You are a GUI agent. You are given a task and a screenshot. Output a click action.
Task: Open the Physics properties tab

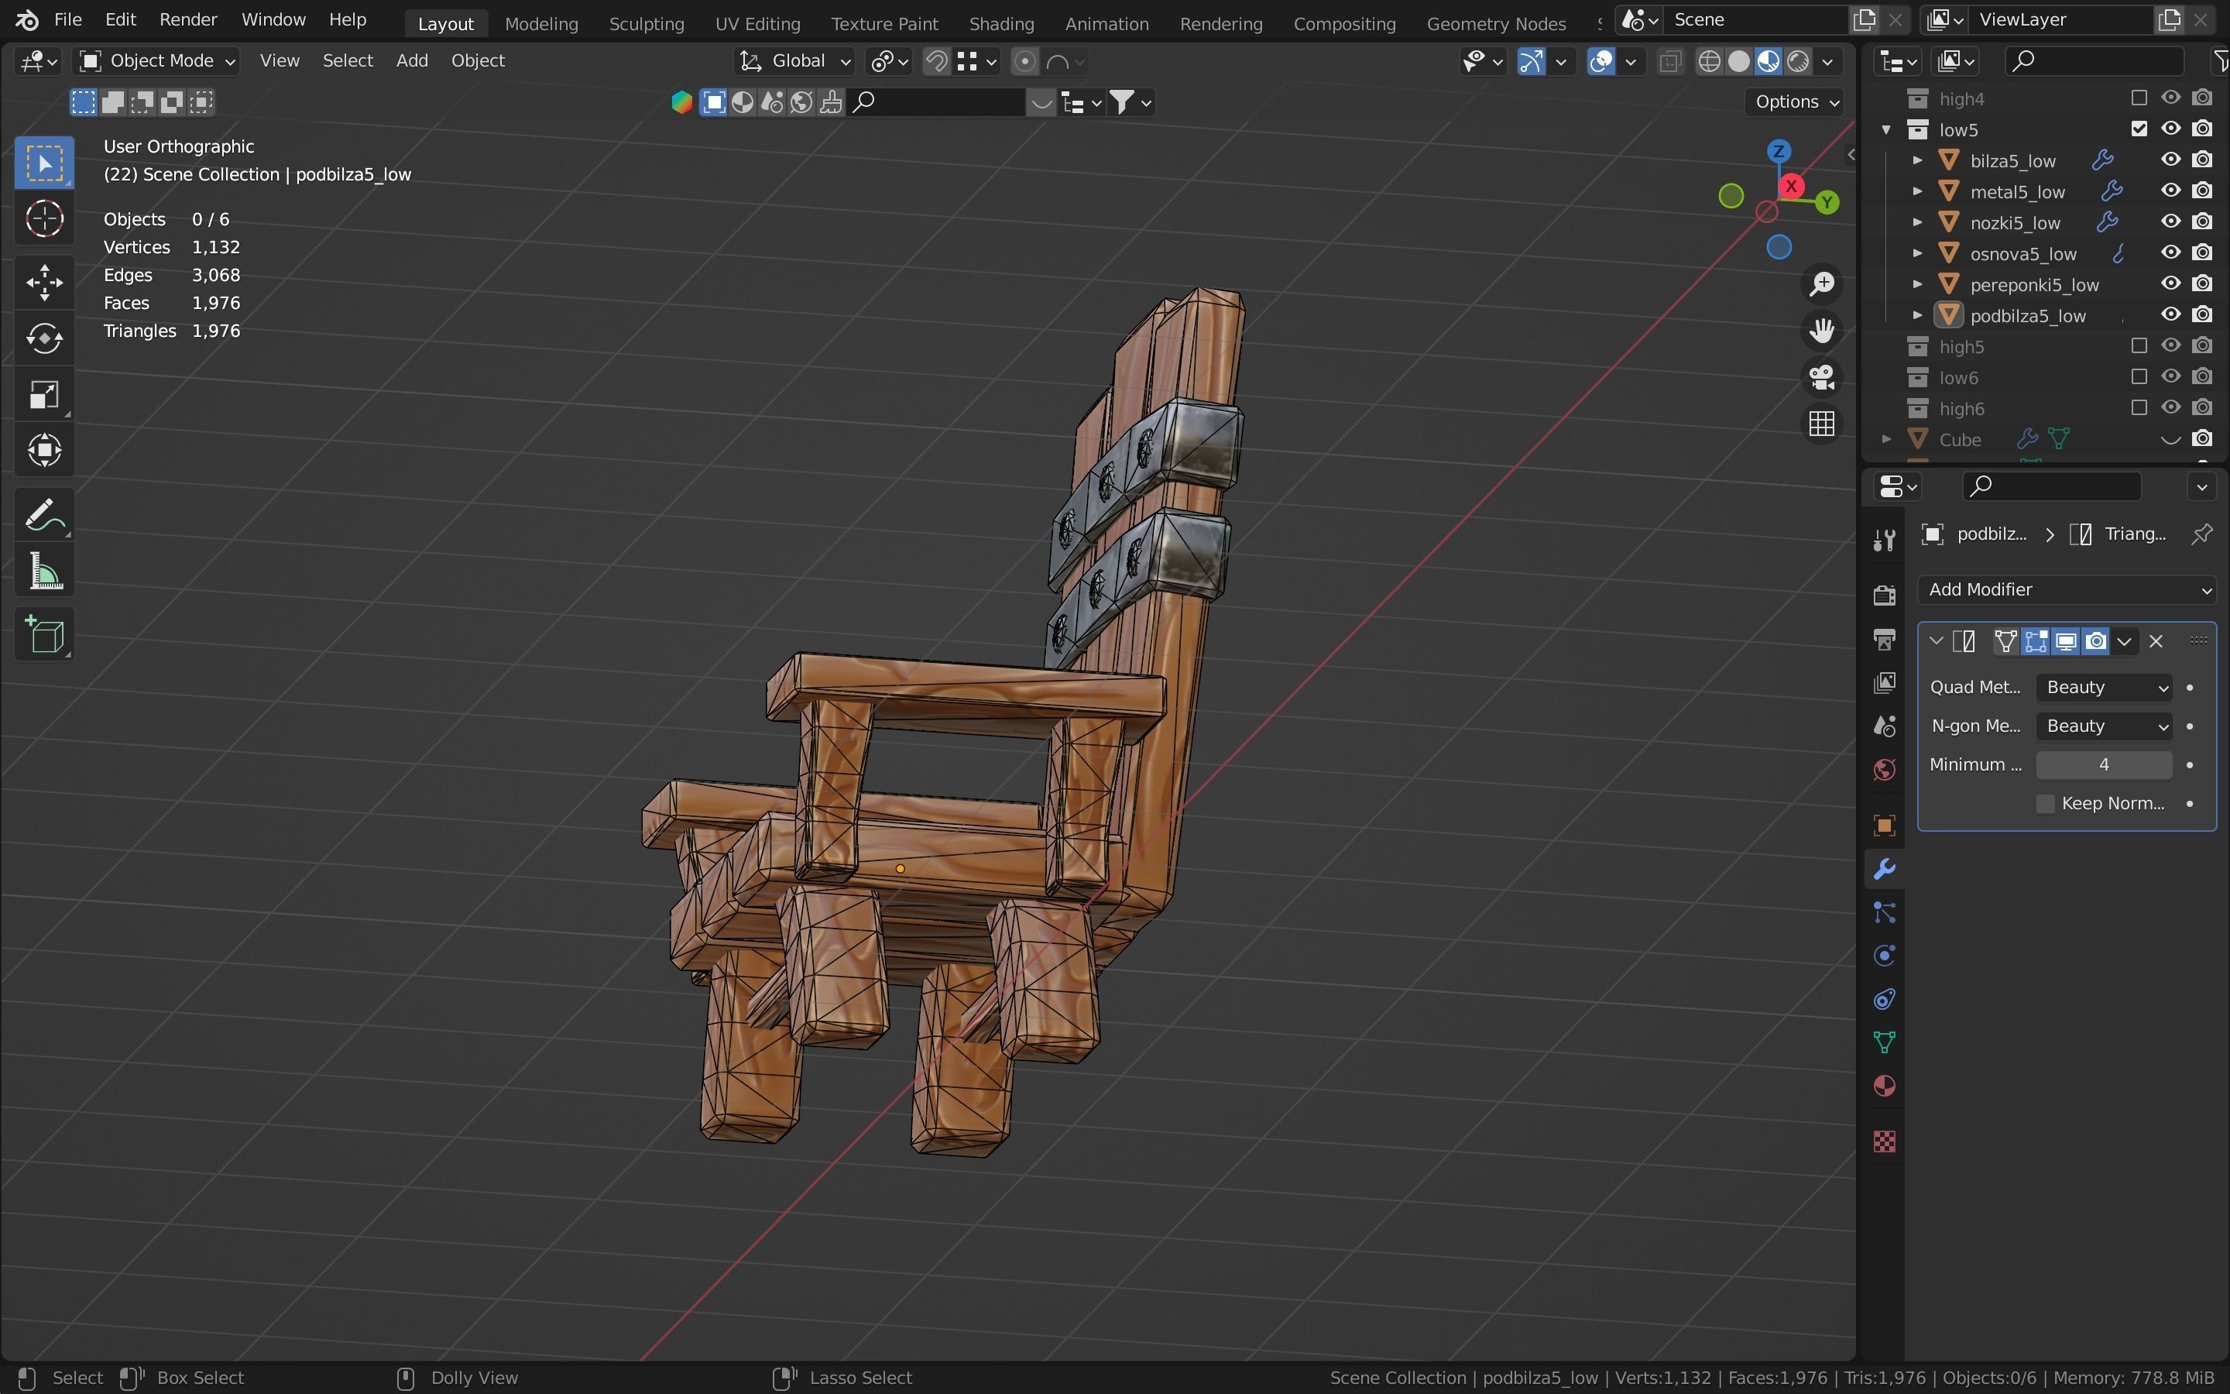[1885, 955]
